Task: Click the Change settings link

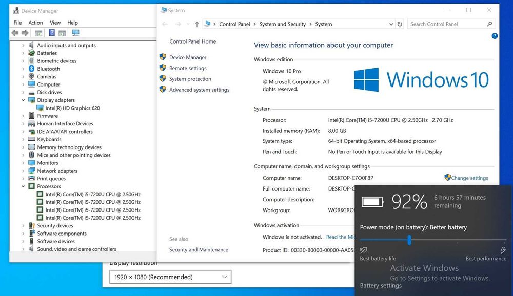Action: 469,178
